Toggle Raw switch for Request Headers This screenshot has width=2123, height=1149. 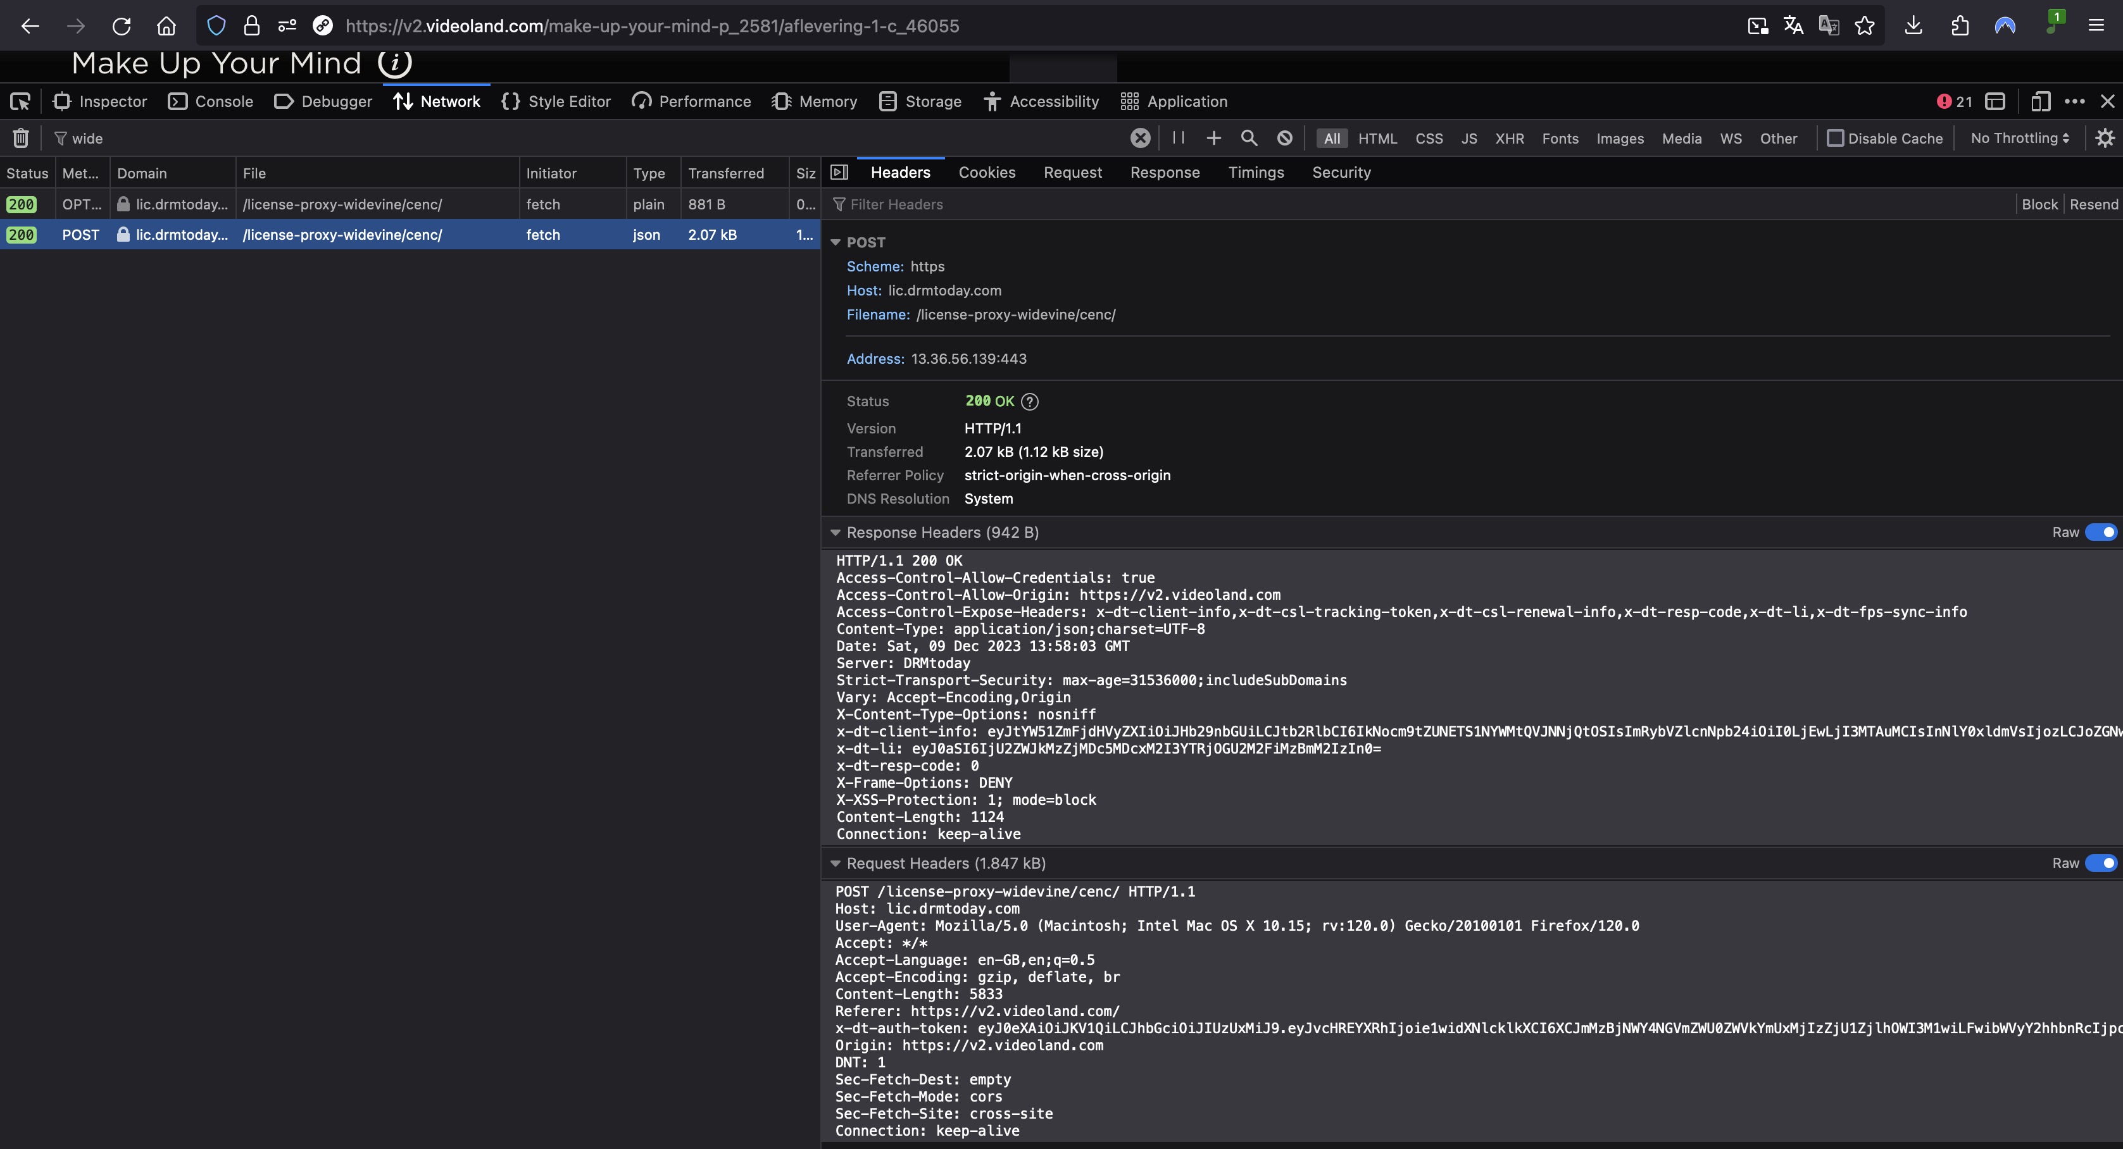(x=2100, y=863)
